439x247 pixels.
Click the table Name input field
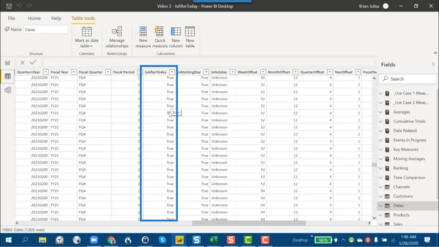(46, 30)
